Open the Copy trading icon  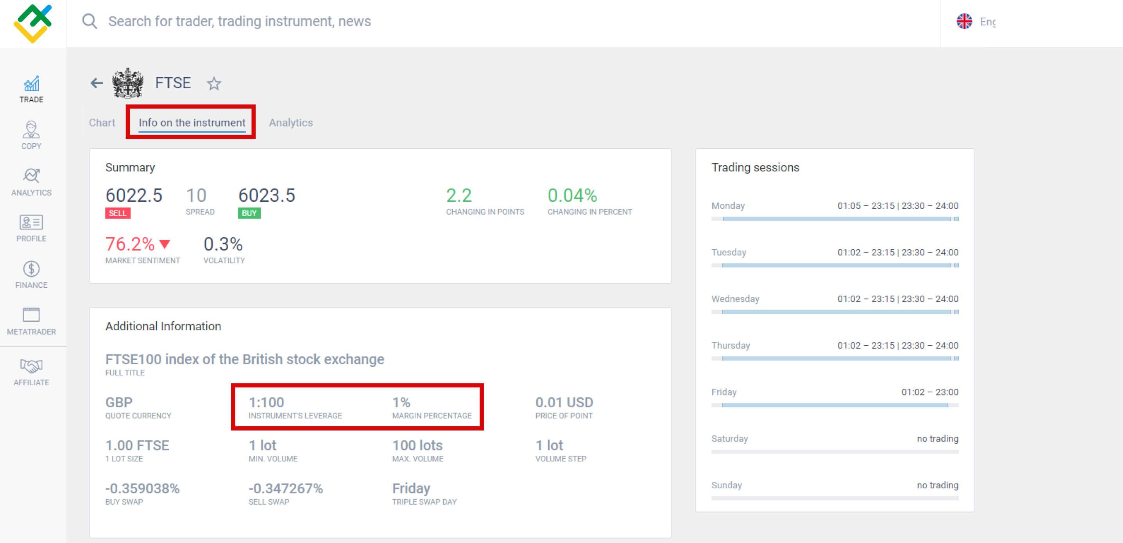point(31,130)
